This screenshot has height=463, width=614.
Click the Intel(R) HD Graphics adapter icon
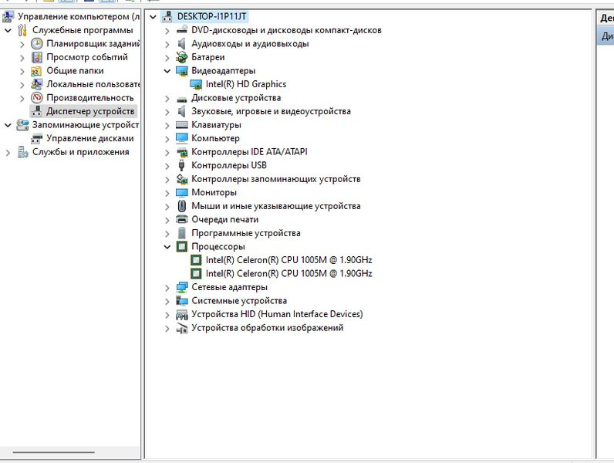(x=196, y=84)
